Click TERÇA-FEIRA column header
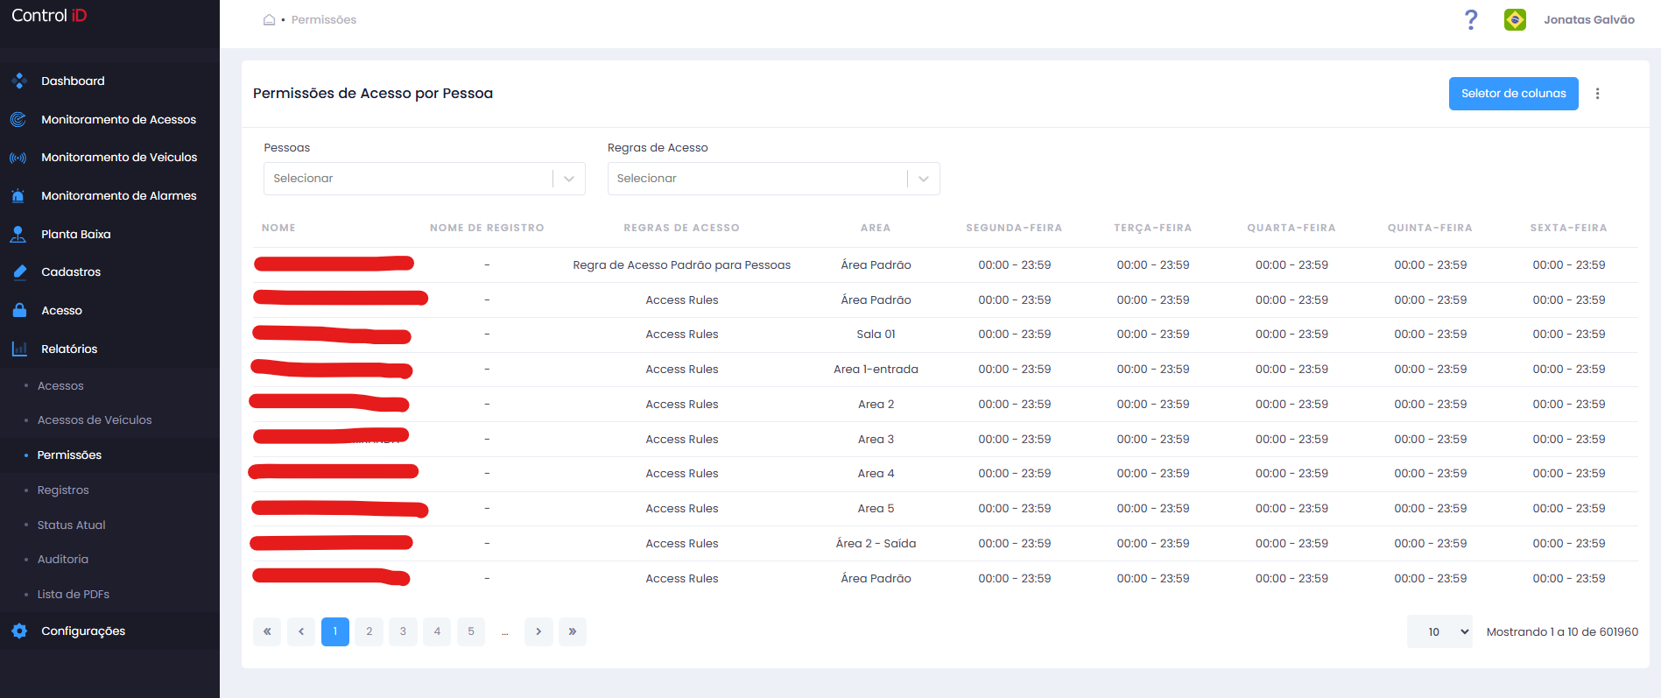 pos(1152,228)
